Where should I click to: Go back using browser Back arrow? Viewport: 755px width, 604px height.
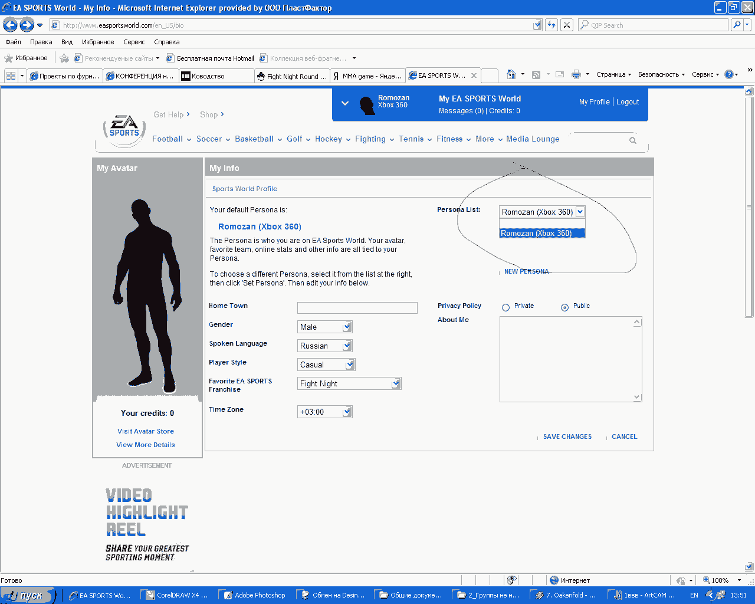[10, 25]
